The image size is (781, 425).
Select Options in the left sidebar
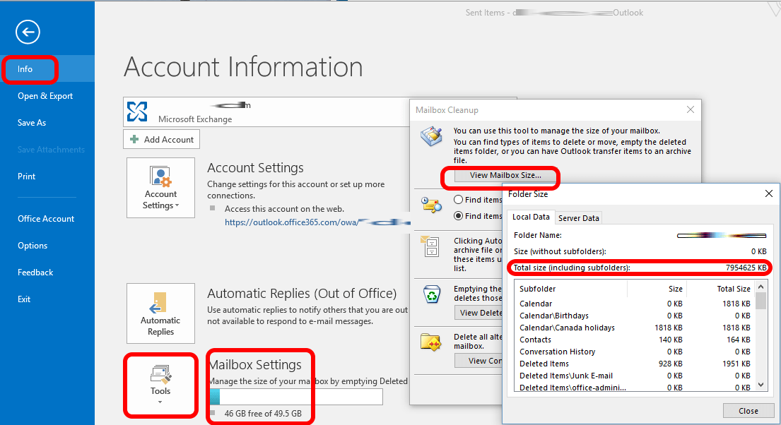(33, 246)
